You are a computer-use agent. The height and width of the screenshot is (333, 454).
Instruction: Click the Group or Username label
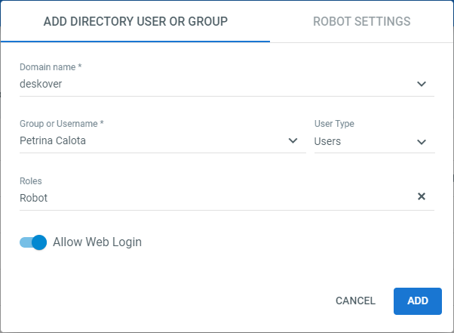pos(62,124)
